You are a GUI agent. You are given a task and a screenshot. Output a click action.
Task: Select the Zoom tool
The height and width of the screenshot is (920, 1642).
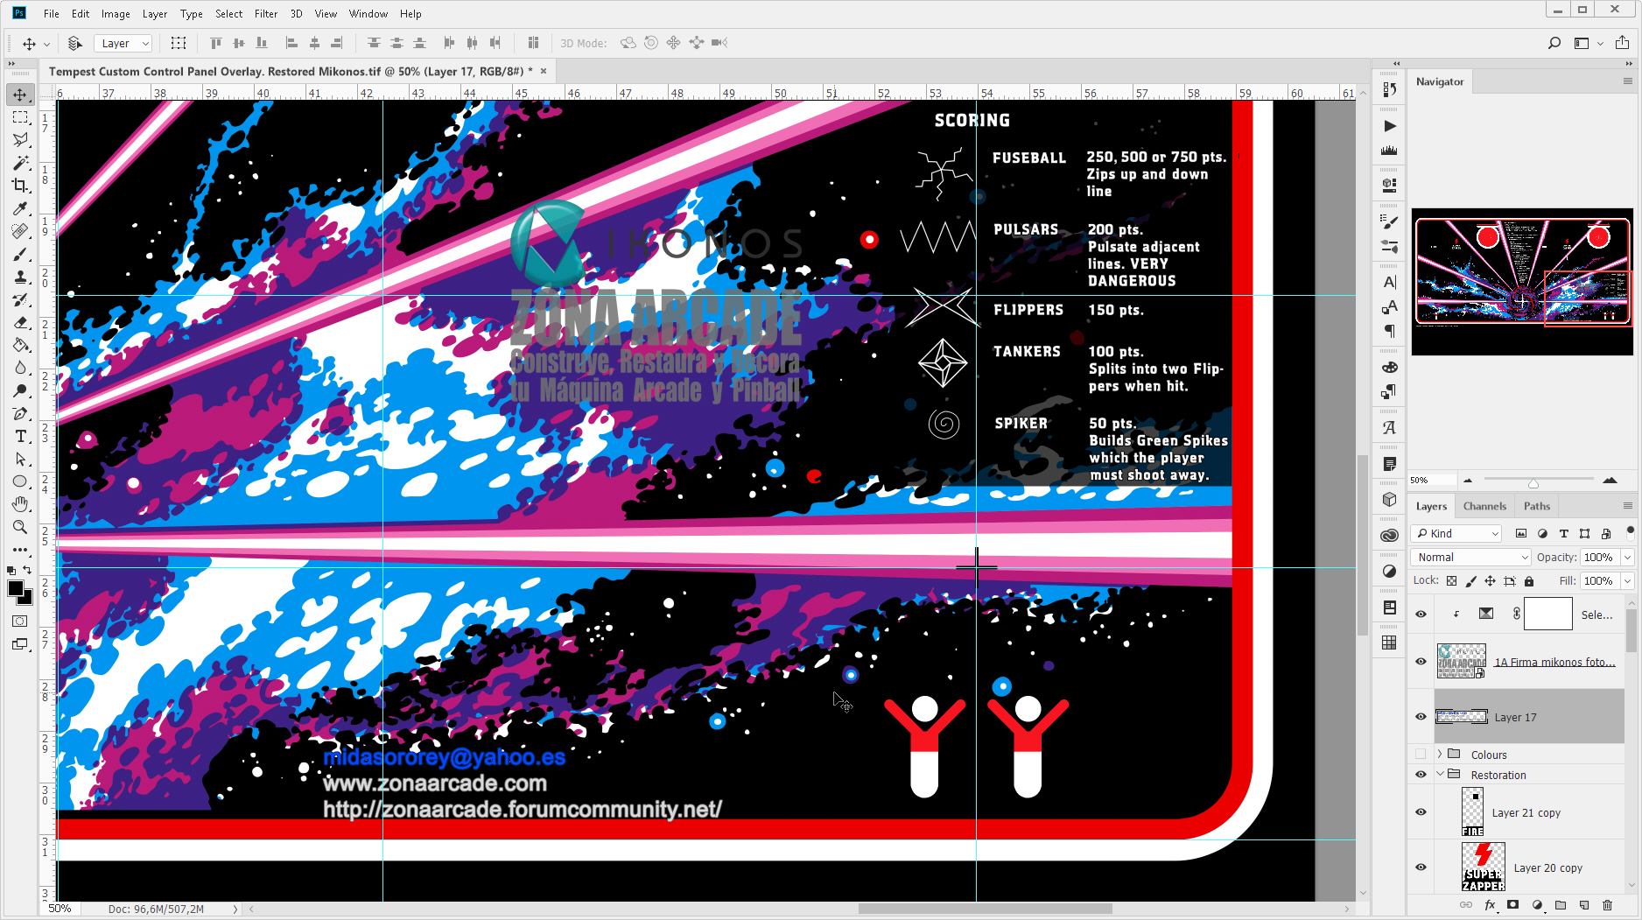pos(20,527)
